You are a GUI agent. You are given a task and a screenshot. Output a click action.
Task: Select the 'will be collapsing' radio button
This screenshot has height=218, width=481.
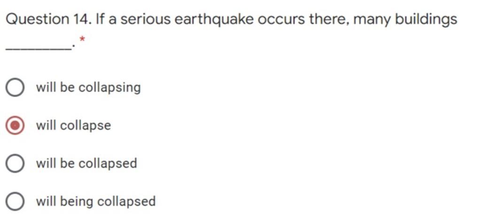tap(15, 87)
